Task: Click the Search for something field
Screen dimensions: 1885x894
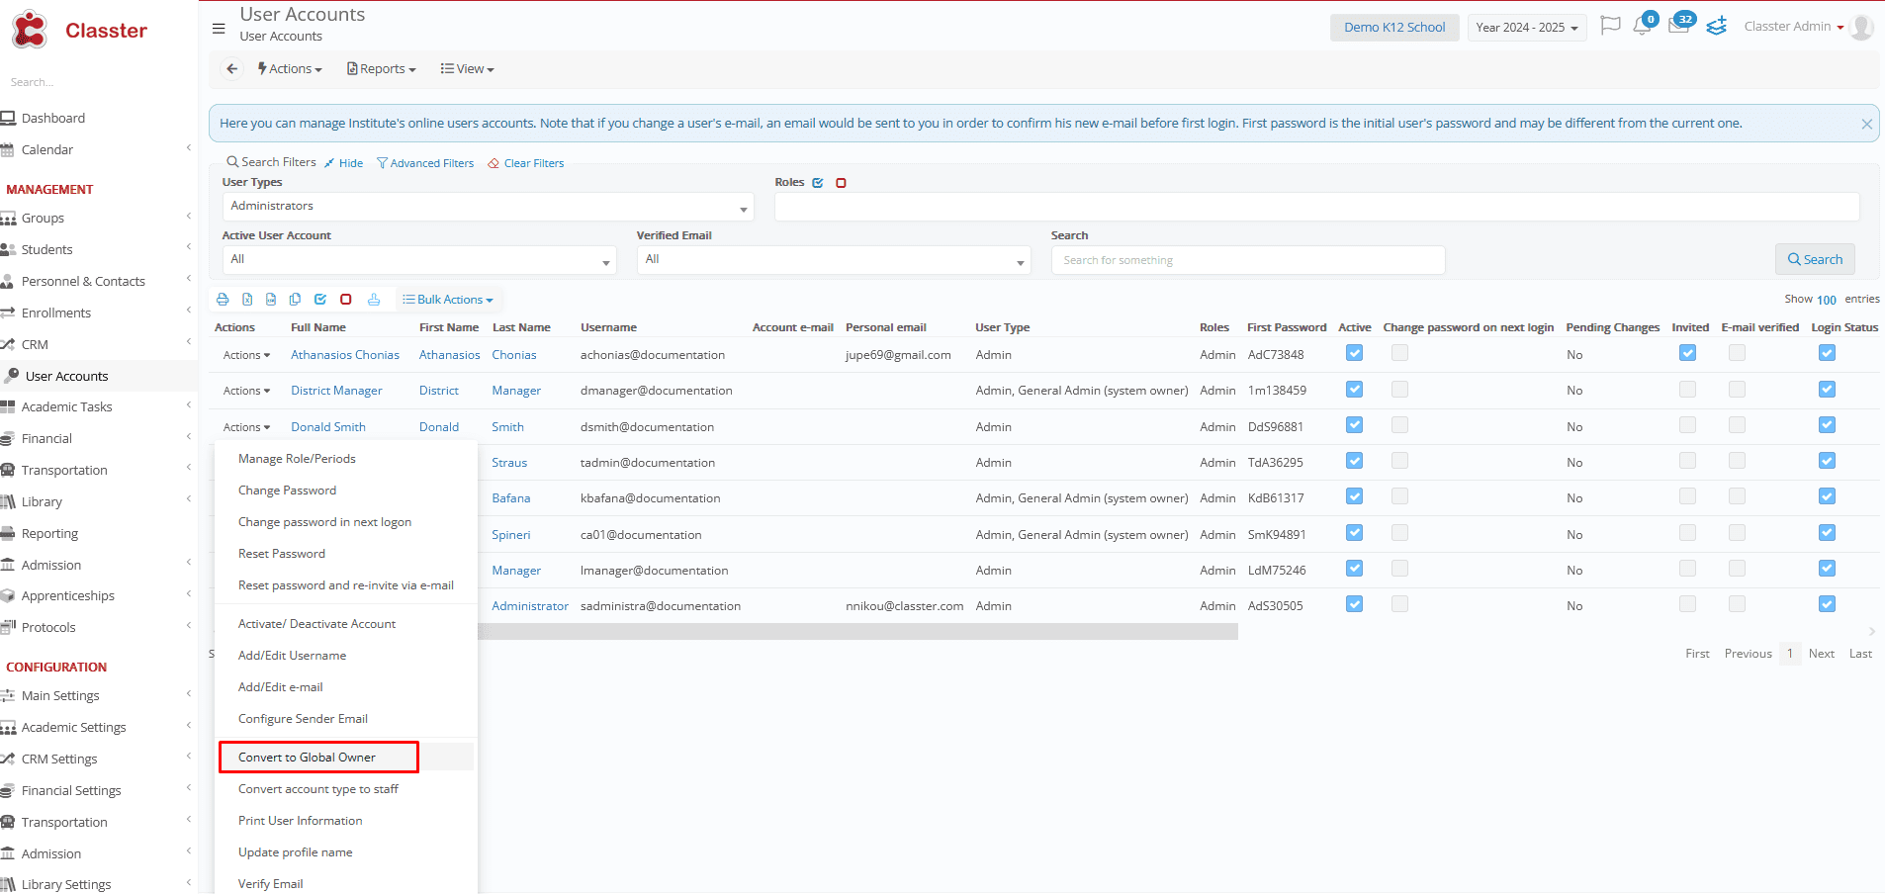Action: point(1248,260)
